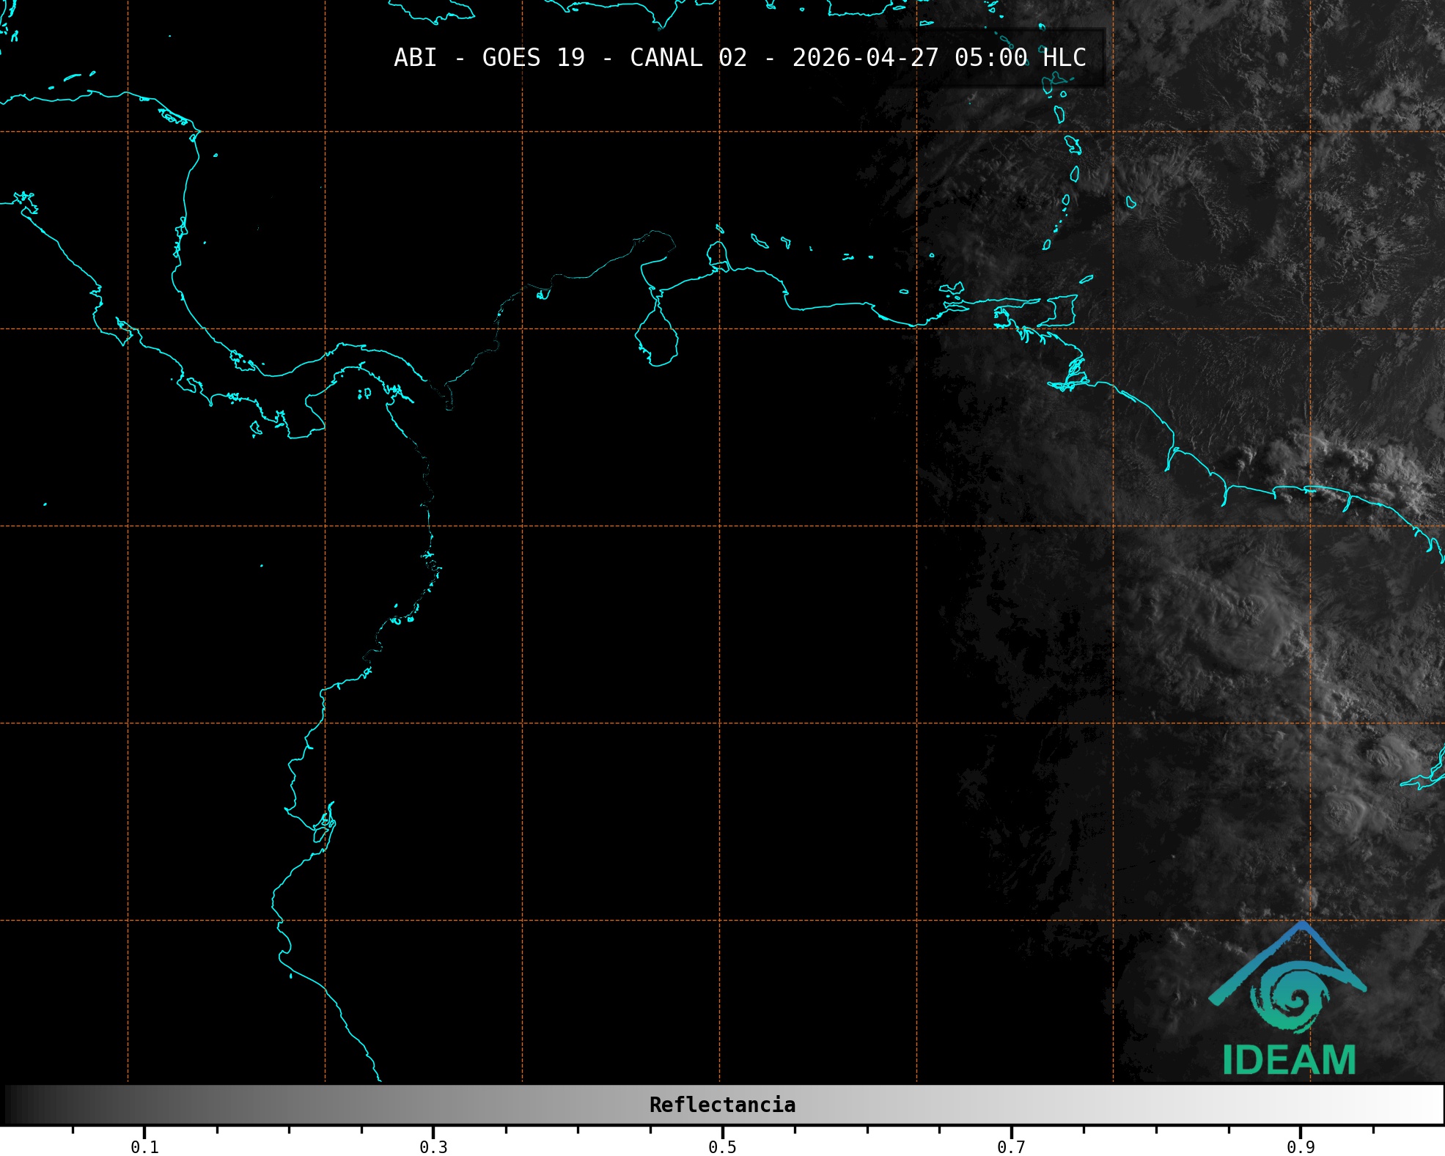Image resolution: width=1445 pixels, height=1156 pixels.
Task: Click the IDEAM green text
Action: coord(1289,1060)
